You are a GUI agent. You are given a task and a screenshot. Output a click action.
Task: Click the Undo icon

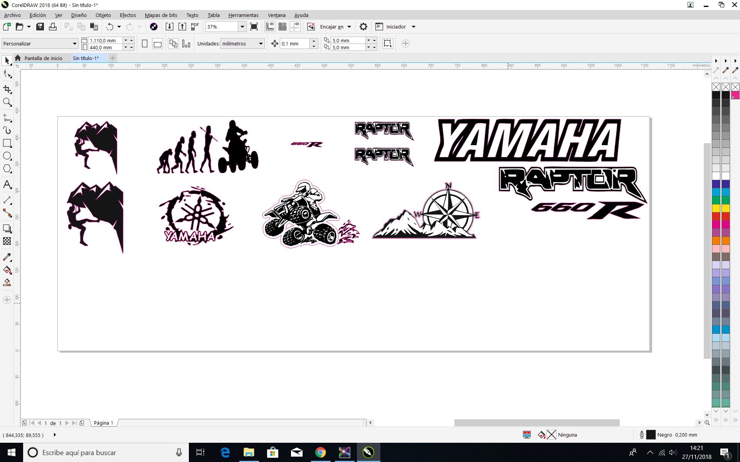[110, 27]
